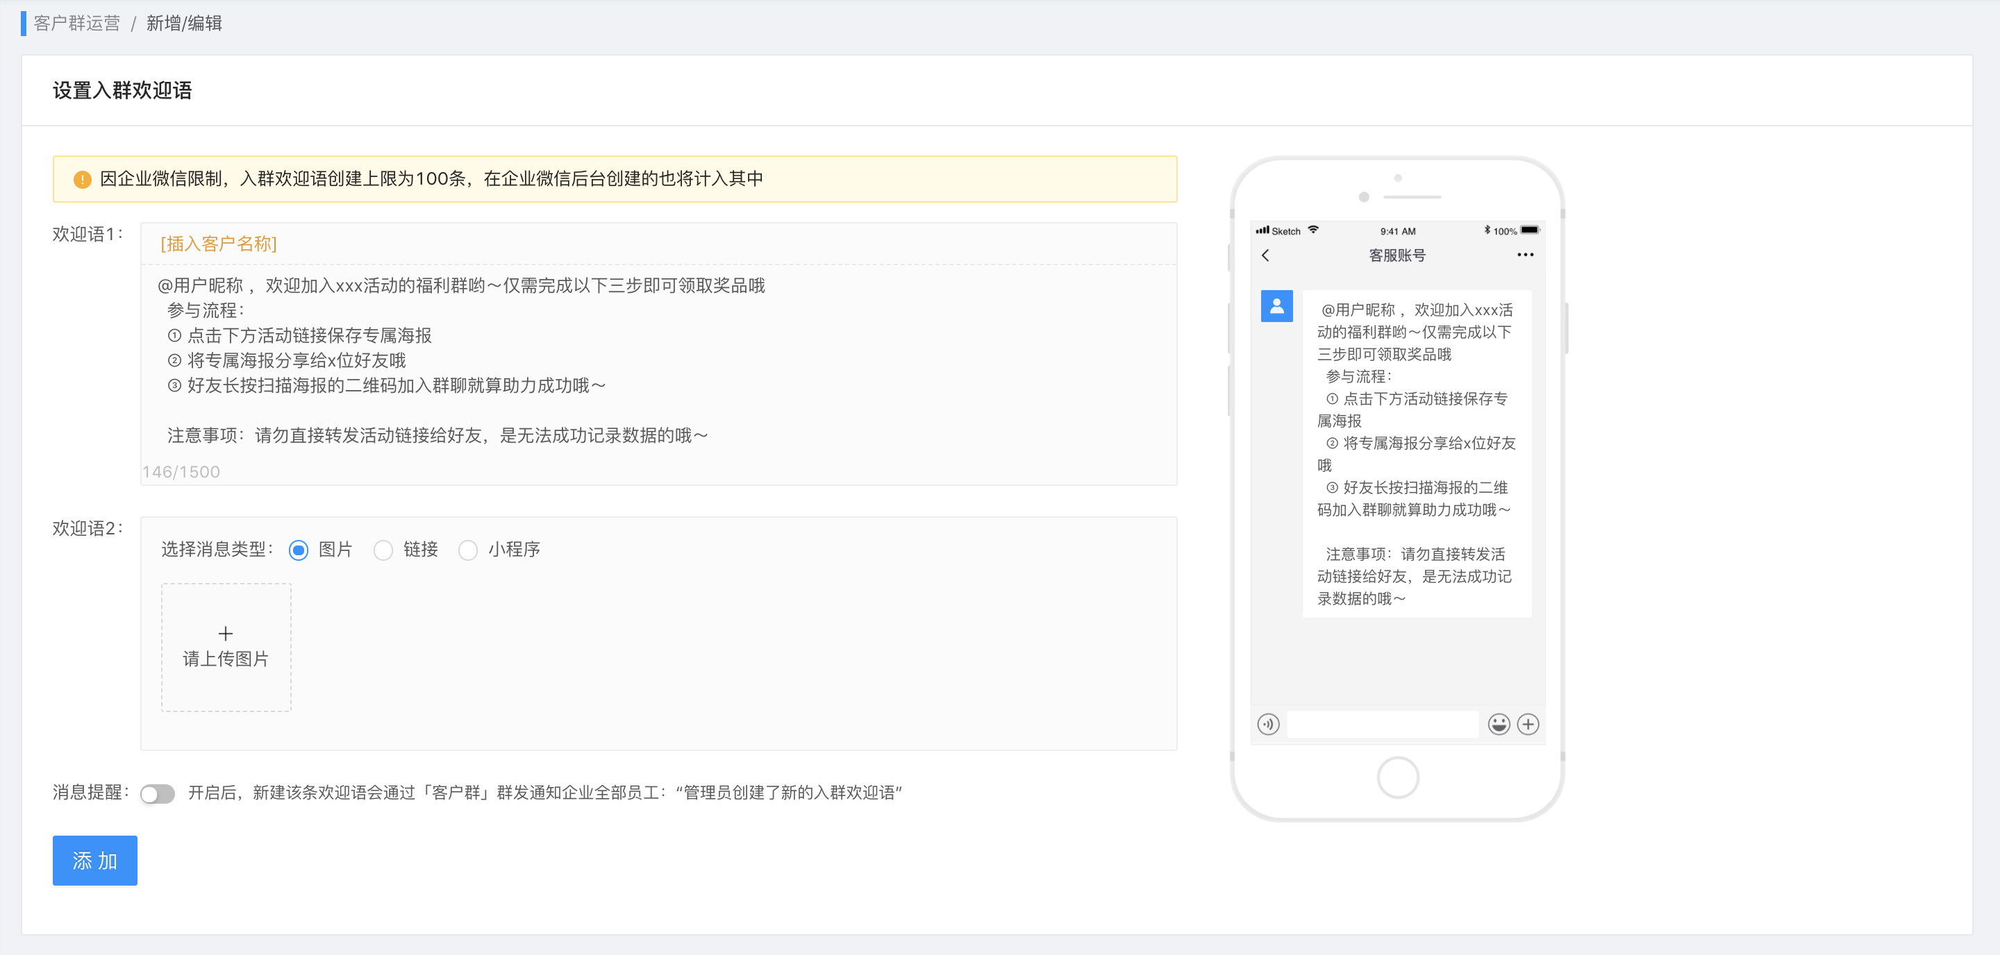Click the emoji smiley icon in phone preview
The image size is (2000, 955).
point(1499,724)
